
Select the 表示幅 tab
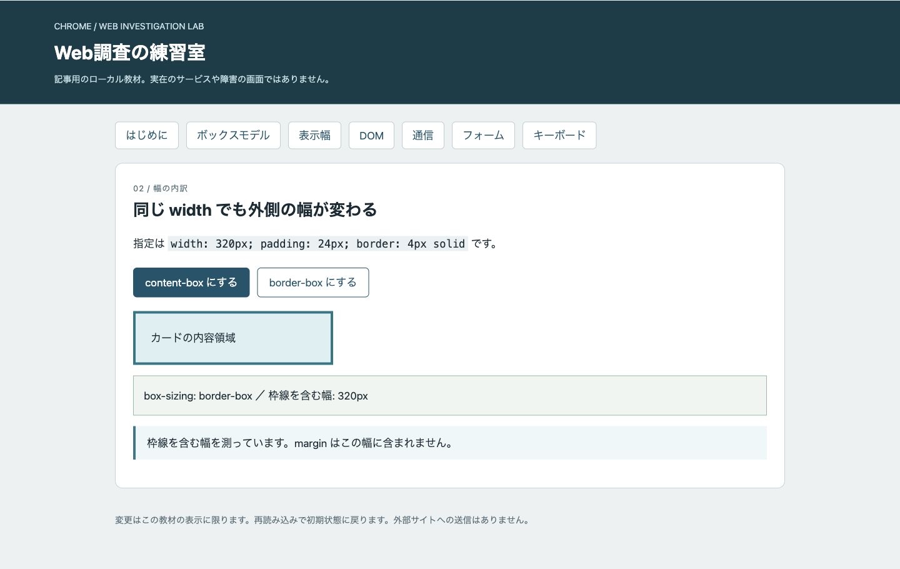click(314, 135)
